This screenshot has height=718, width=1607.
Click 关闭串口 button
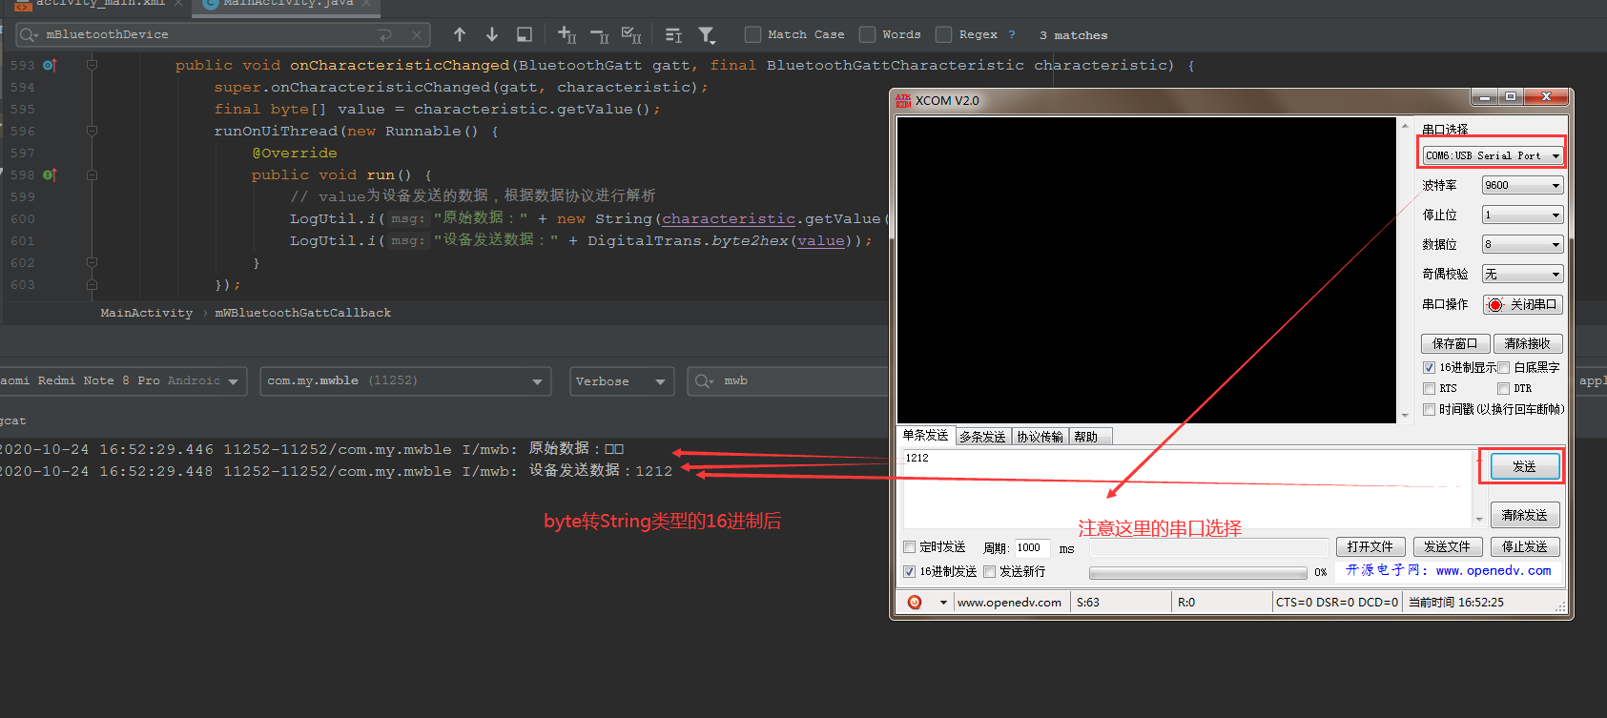1523,304
